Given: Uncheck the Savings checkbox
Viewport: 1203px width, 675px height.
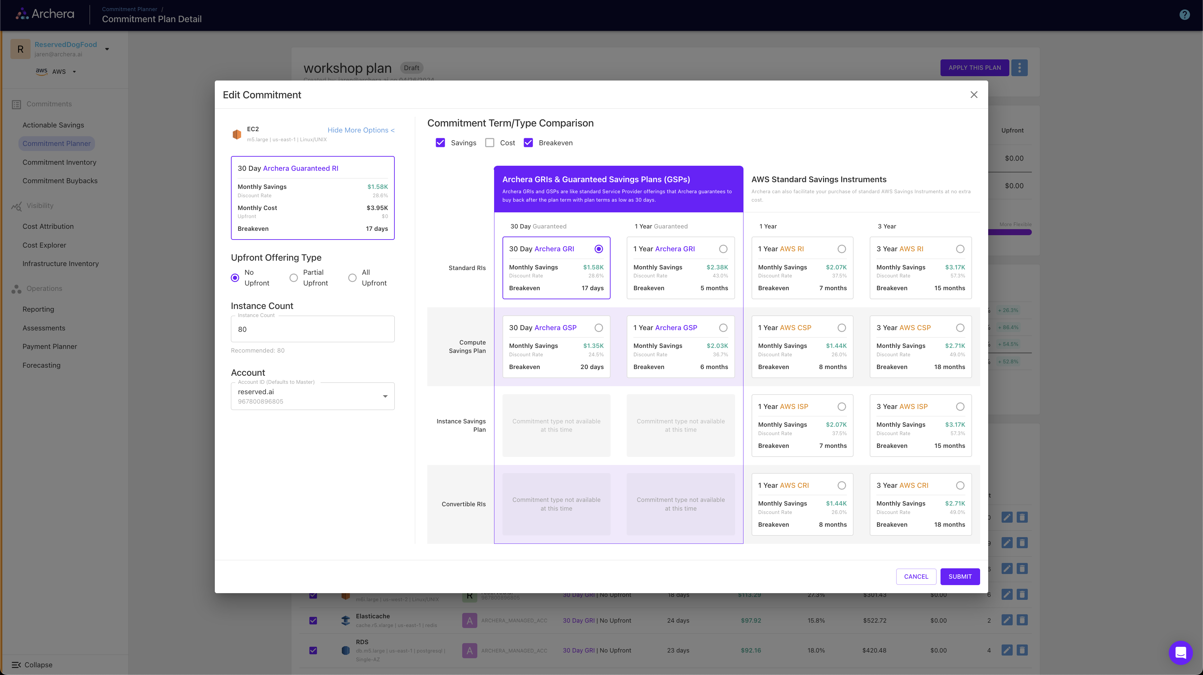Looking at the screenshot, I should (440, 143).
